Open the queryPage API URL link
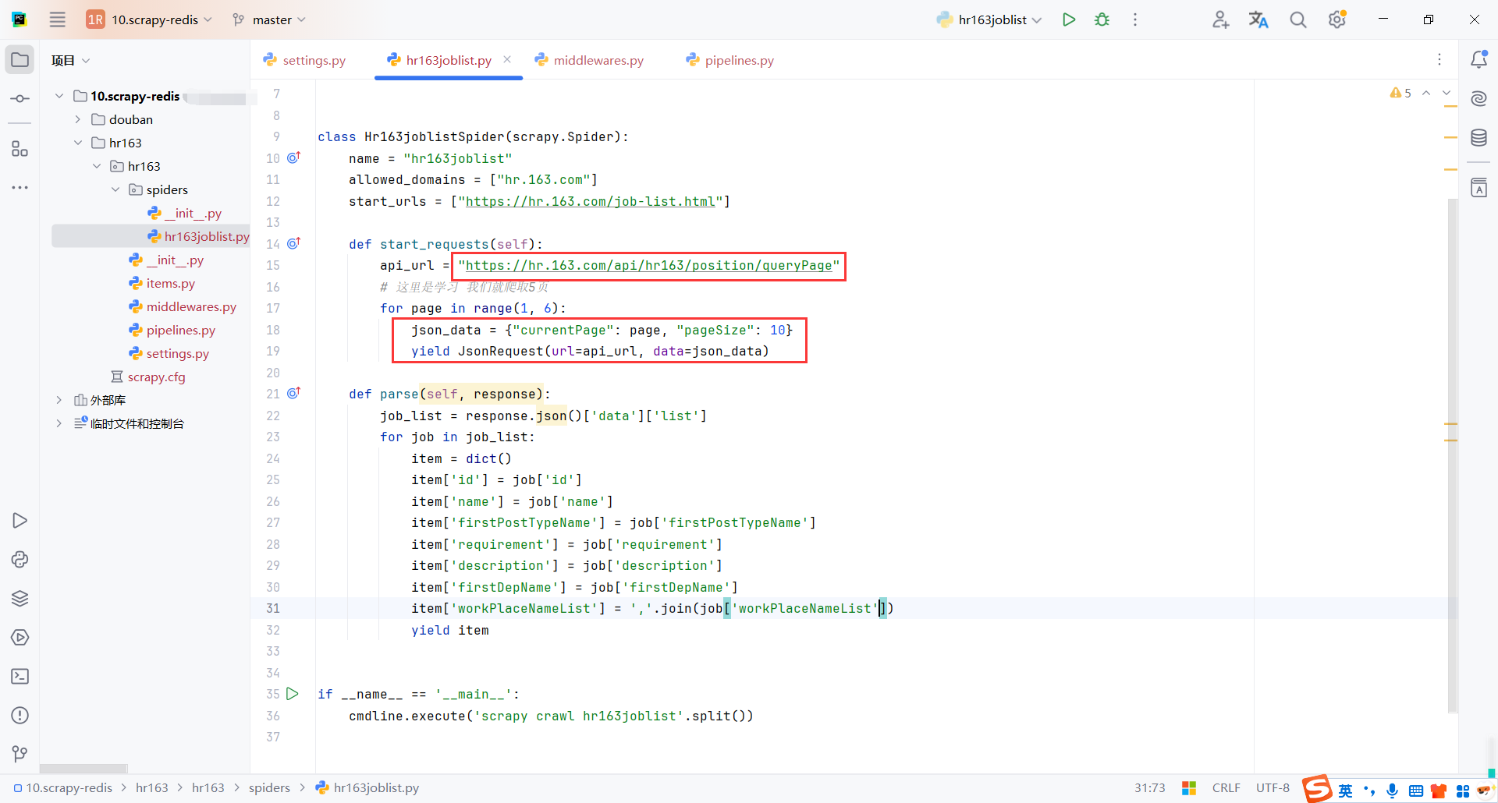Screen dimensions: 1498x803 [649, 265]
